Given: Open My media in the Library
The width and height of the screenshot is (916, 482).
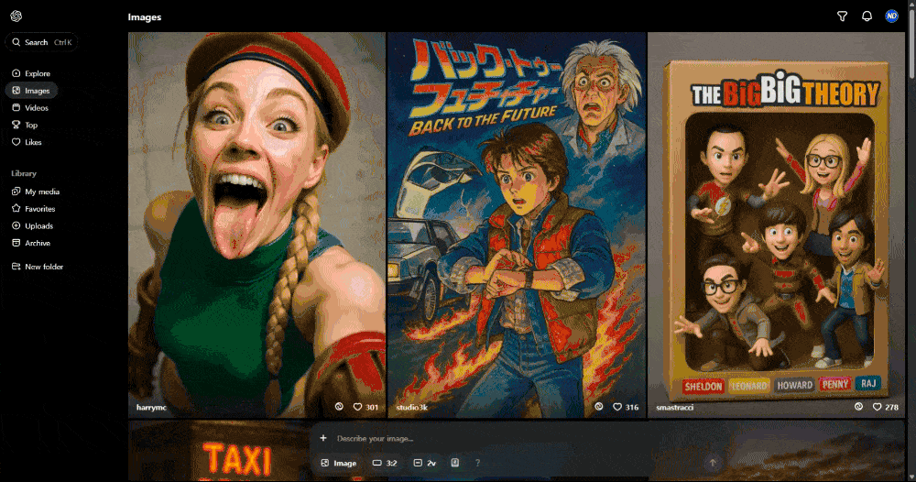Looking at the screenshot, I should coord(36,192).
